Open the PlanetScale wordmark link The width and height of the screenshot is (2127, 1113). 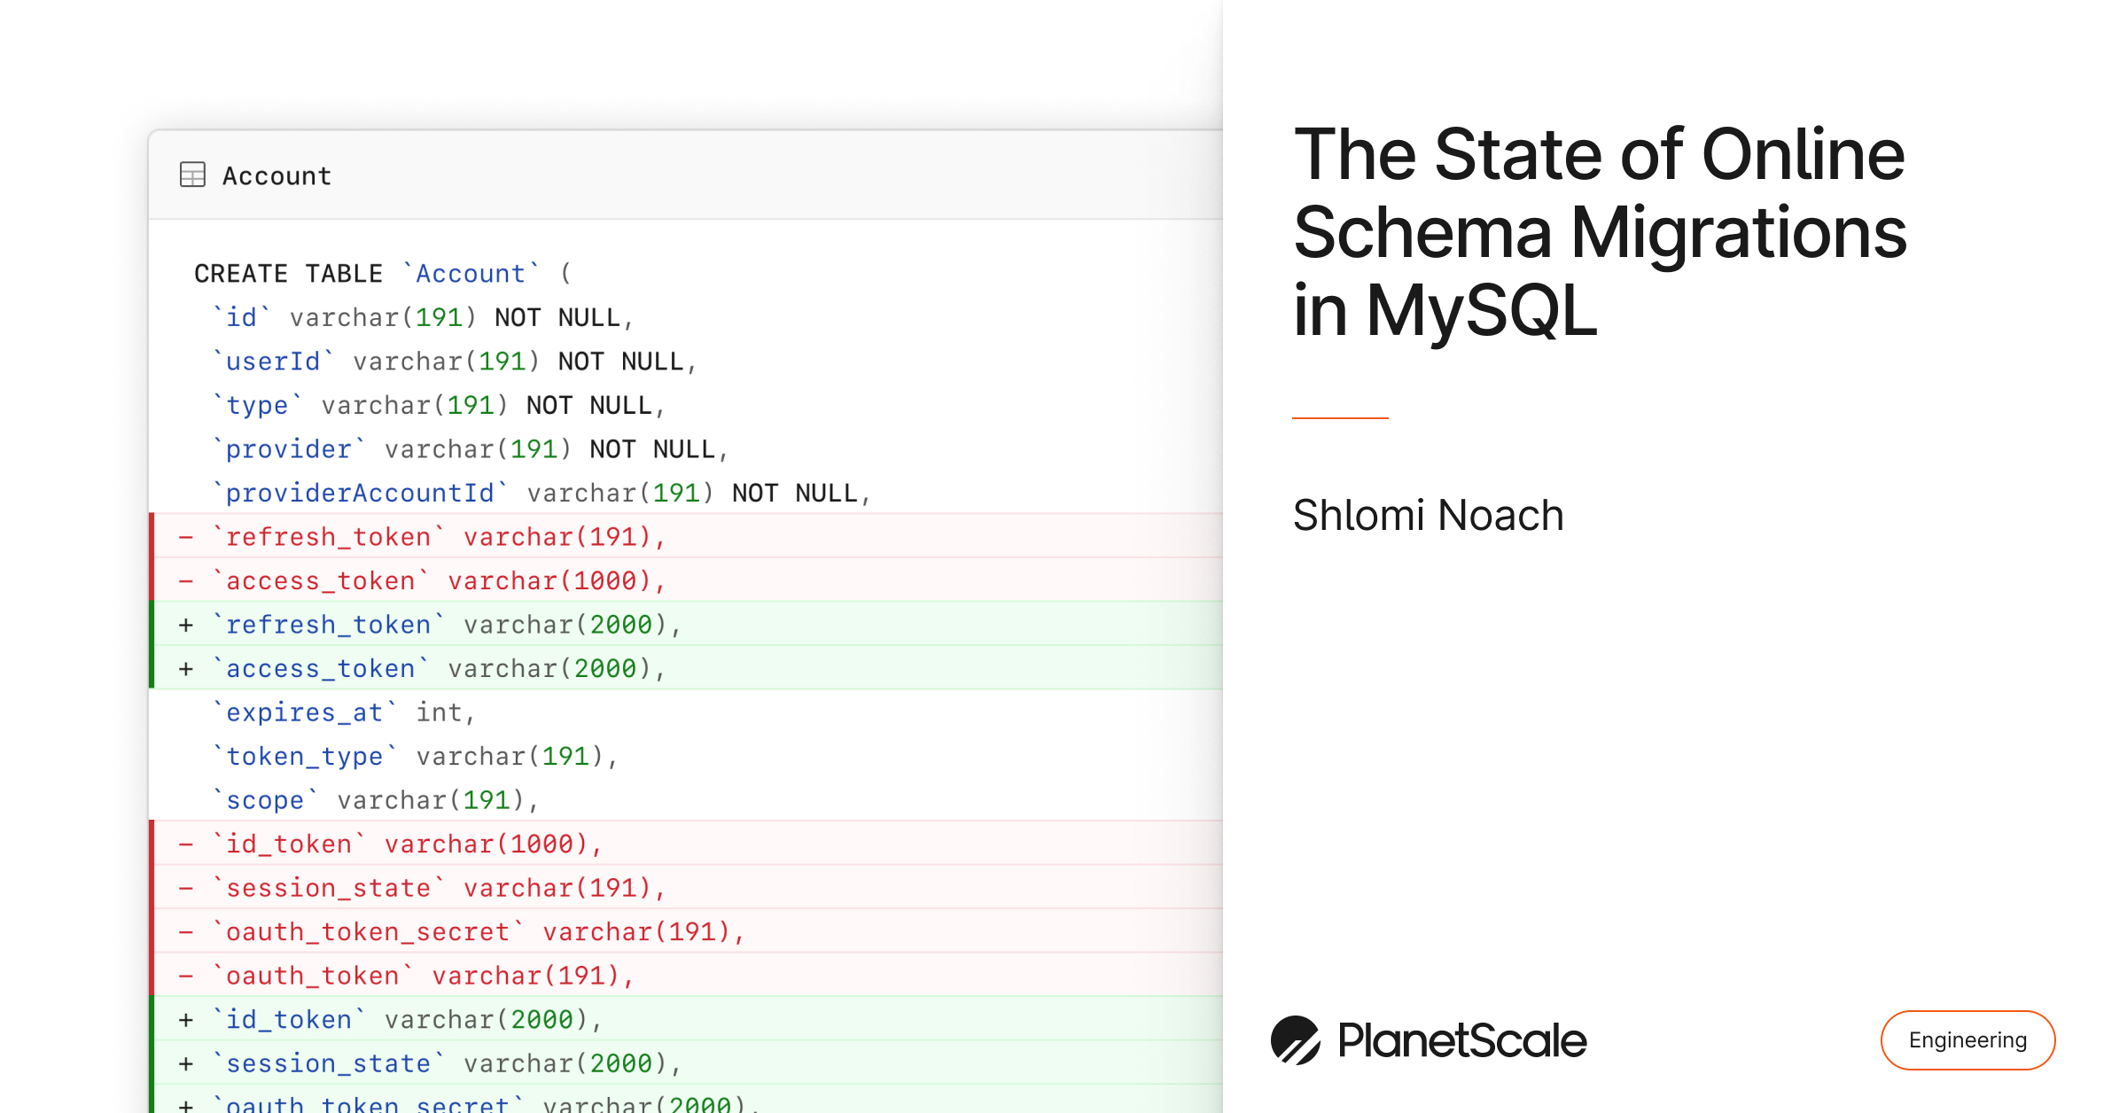(1461, 1040)
